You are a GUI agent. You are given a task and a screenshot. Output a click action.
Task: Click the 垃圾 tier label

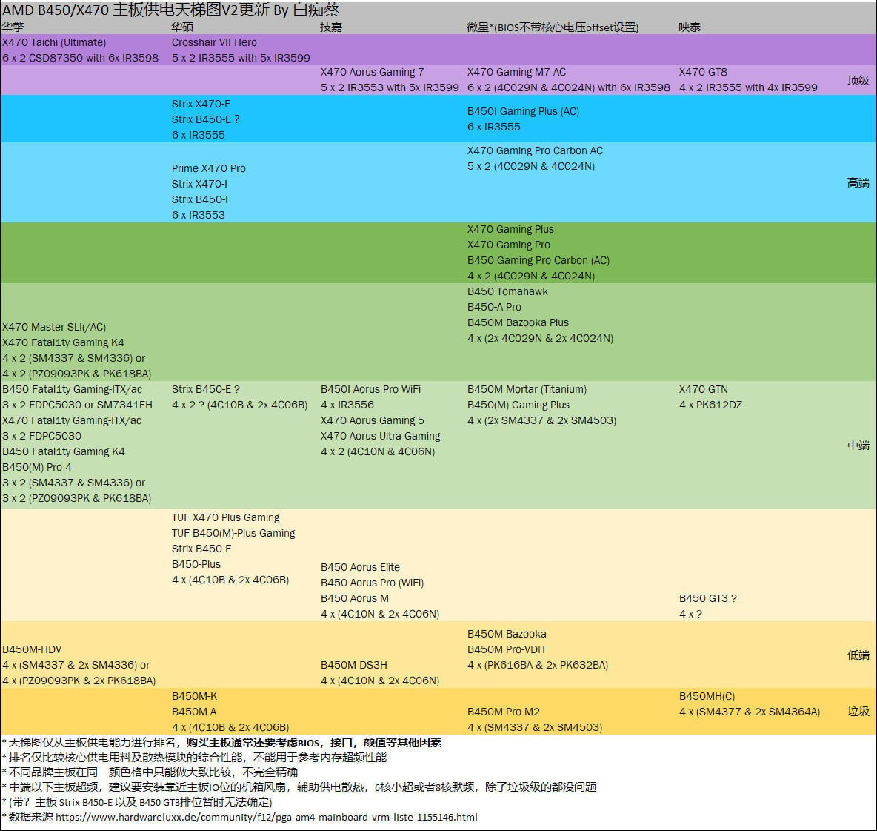tap(857, 712)
